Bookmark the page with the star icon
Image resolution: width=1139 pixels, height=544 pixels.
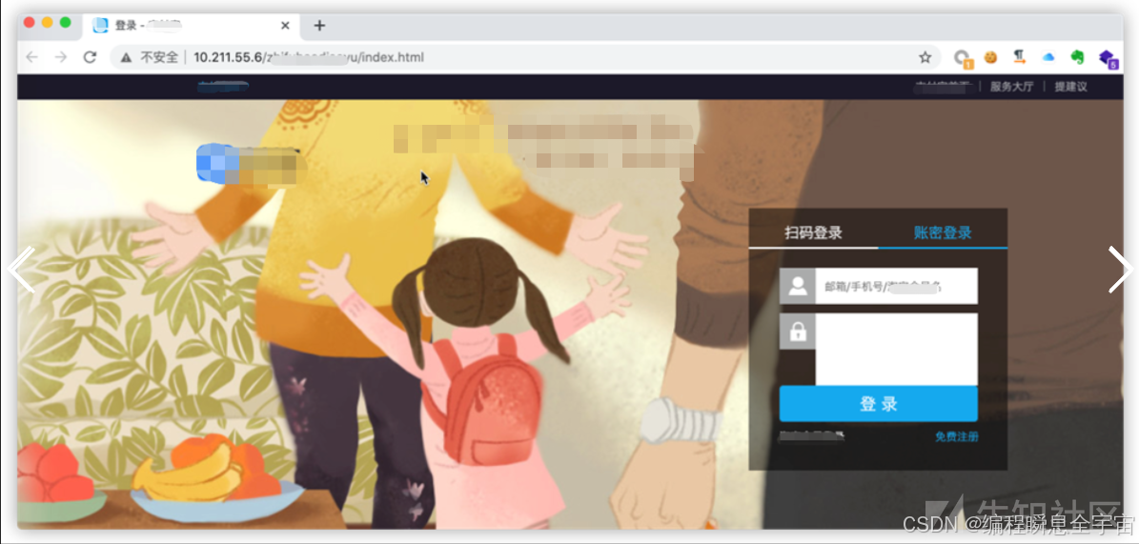point(925,57)
